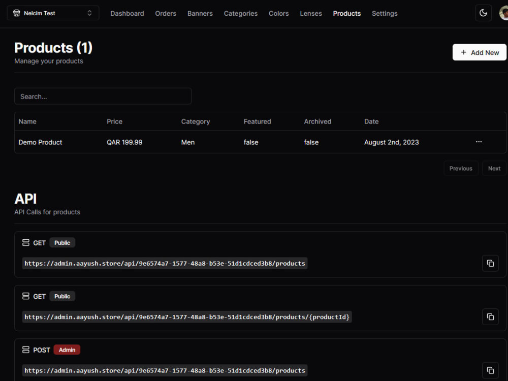Toggle dark mode with the moon icon

(483, 13)
